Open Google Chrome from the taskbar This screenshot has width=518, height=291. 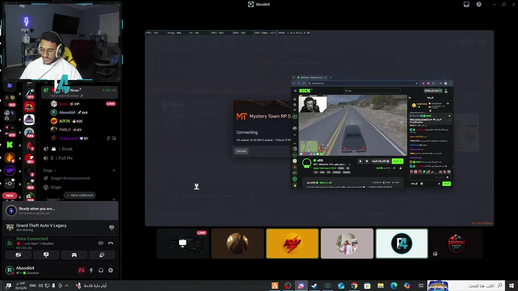354,286
